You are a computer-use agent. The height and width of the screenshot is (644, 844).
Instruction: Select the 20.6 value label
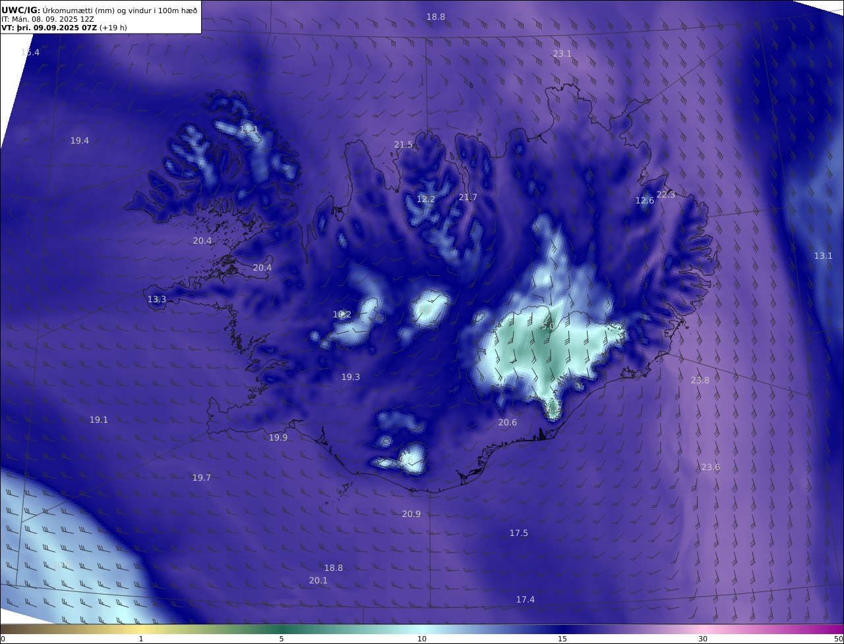click(x=508, y=422)
